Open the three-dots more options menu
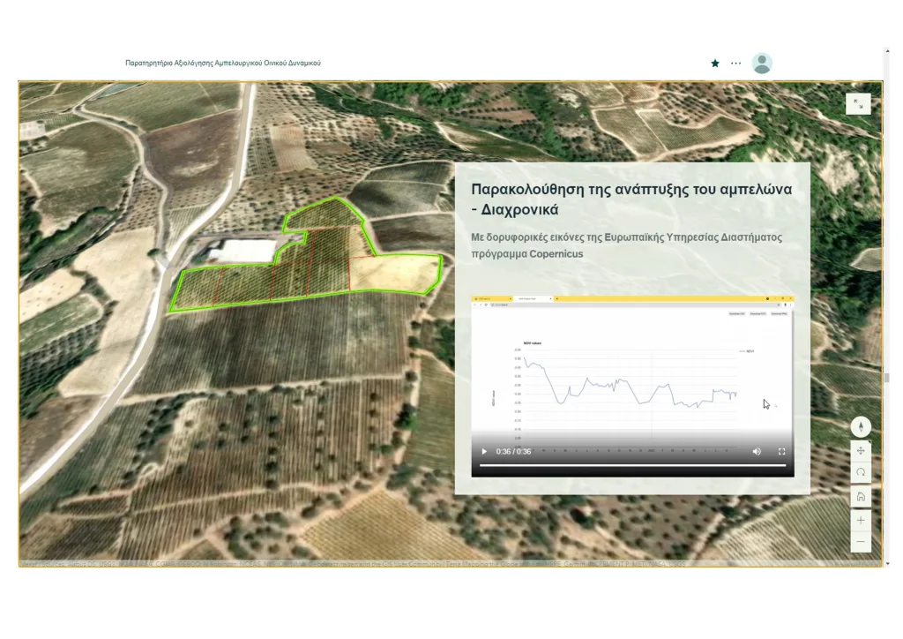 736,64
